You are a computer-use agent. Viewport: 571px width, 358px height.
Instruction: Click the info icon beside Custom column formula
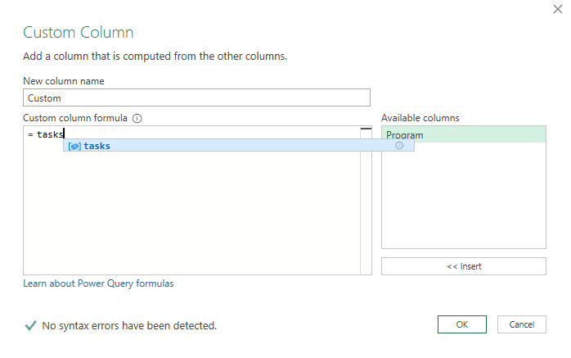tap(137, 118)
